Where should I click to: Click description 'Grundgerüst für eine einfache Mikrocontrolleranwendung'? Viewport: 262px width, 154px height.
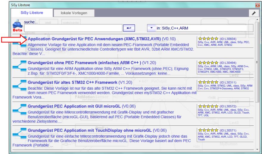(x=102, y=141)
